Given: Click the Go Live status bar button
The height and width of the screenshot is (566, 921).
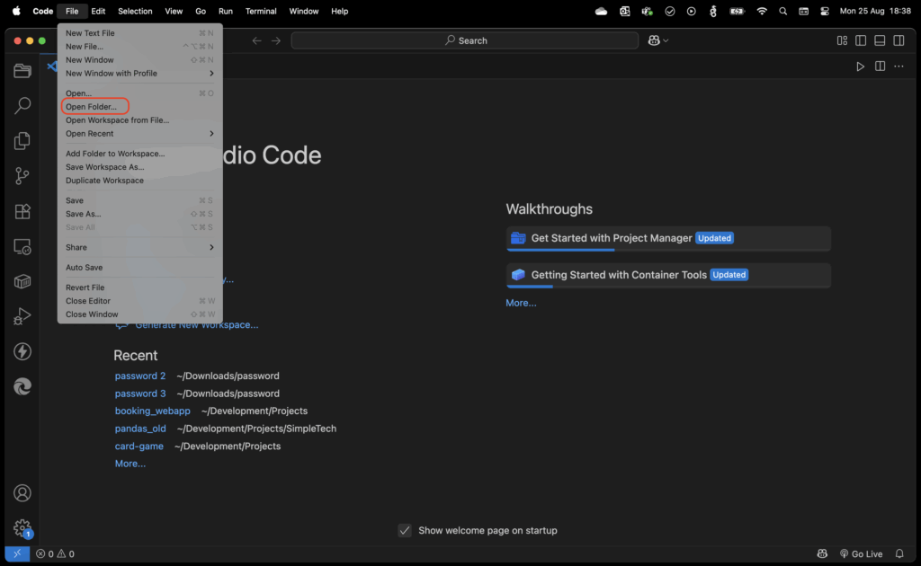Looking at the screenshot, I should click(861, 553).
